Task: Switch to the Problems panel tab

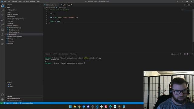Action: click(x=48, y=54)
